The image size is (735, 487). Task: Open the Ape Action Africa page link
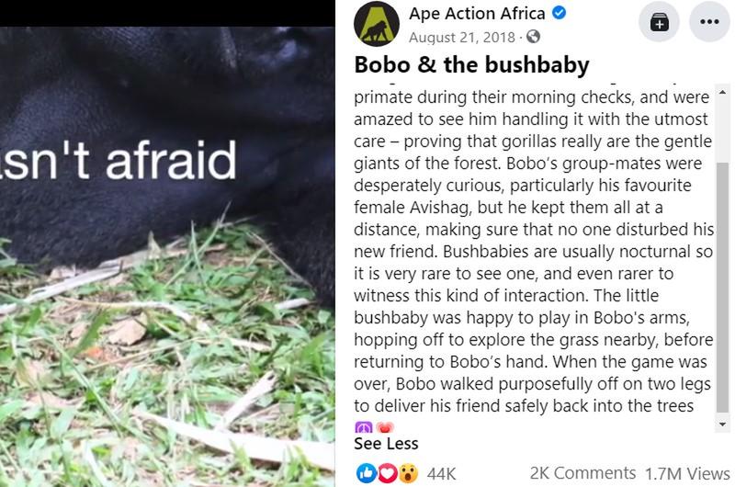tap(476, 14)
